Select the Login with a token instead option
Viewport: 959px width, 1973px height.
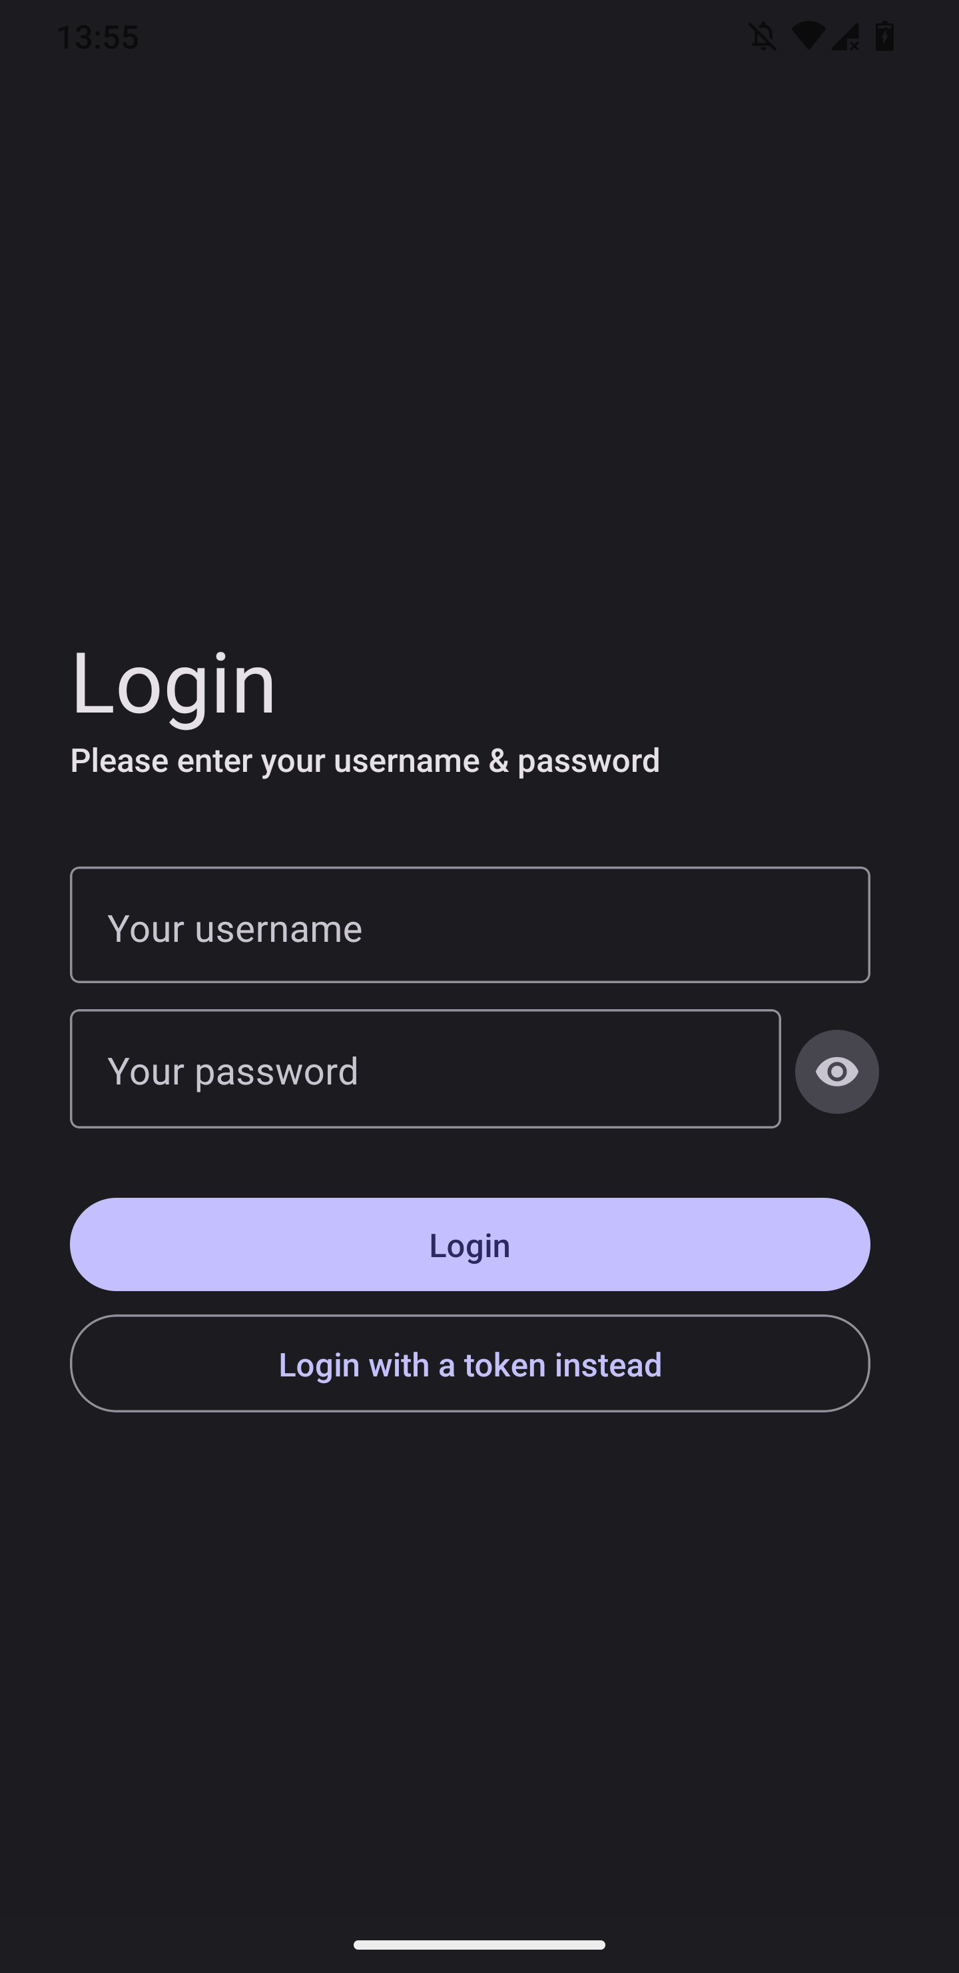[470, 1364]
